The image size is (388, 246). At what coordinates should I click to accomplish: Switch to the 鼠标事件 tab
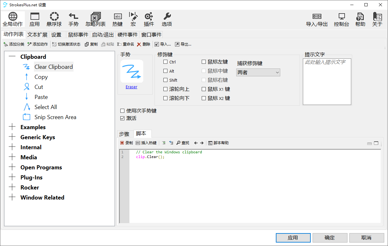78,35
